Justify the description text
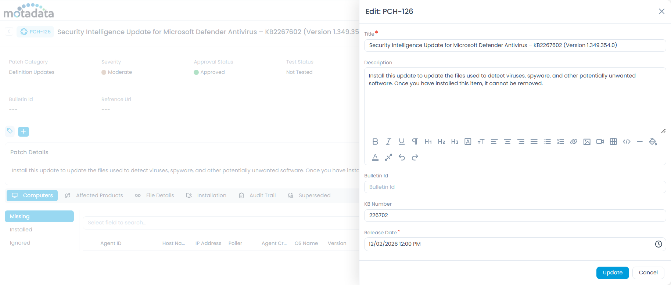 534,142
